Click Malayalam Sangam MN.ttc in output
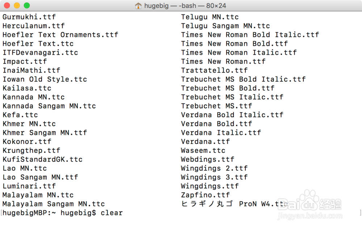The height and width of the screenshot is (228, 362). click(x=54, y=204)
